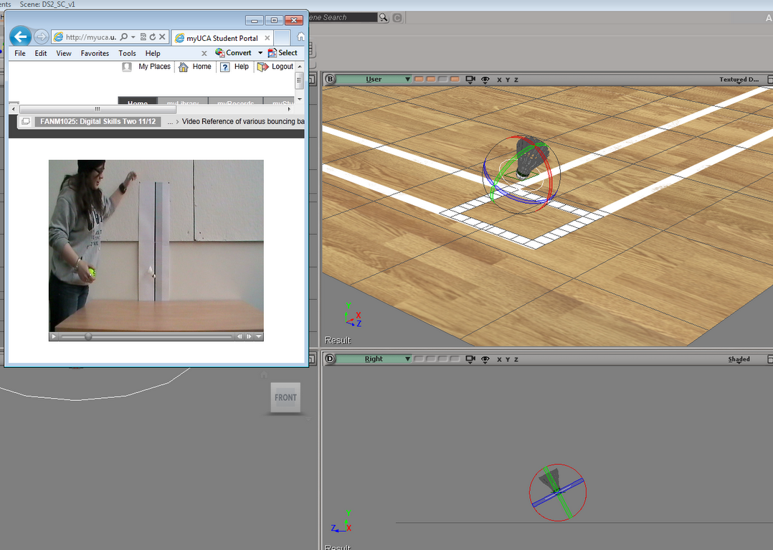Open the User view selection dropdown
Screen dimensions: 773x550
coord(407,80)
